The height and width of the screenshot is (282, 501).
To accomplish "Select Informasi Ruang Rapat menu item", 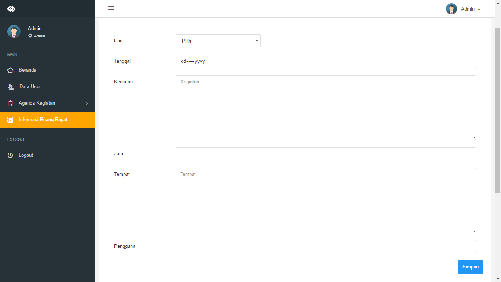I will click(48, 120).
